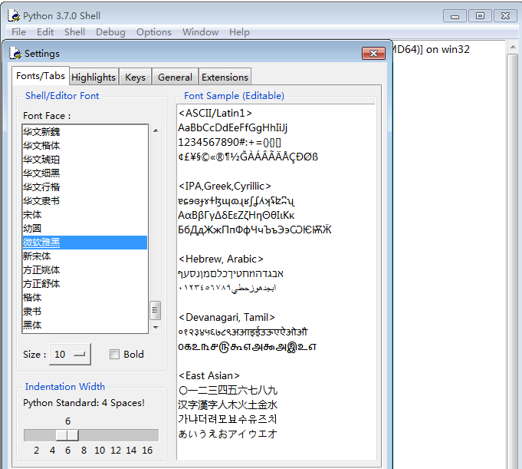Switch to the General tab
Viewport: 522px width, 469px height.
[175, 77]
